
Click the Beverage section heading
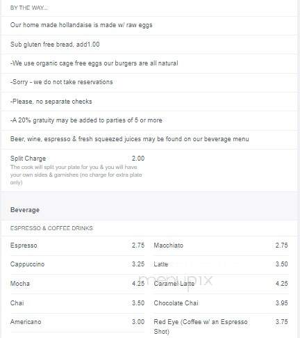click(25, 210)
